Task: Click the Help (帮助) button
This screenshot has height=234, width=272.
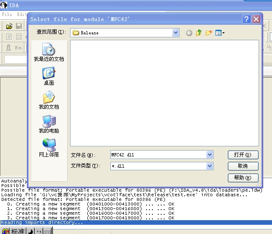Action: coord(243,178)
